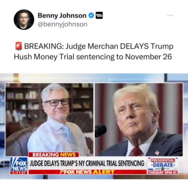Click the BREAKING tweet text

tap(94, 51)
